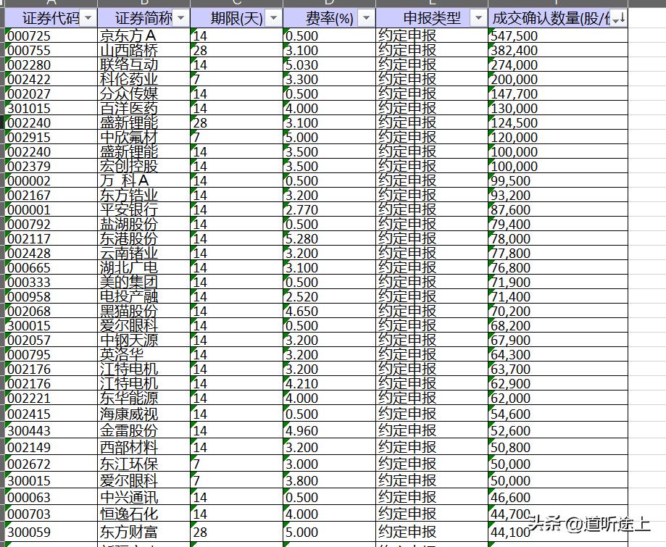Select quantity cell 547,500
This screenshot has height=547, width=666.
[x=558, y=36]
